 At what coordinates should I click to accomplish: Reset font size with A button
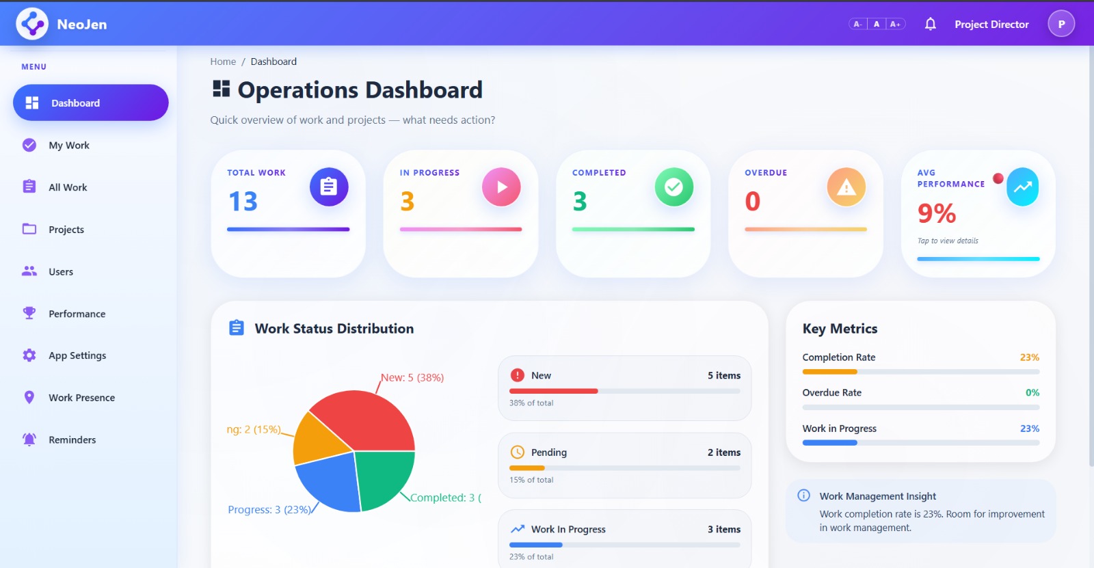coord(877,24)
